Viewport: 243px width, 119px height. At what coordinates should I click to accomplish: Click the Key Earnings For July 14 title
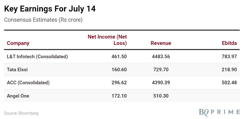coord(50,9)
